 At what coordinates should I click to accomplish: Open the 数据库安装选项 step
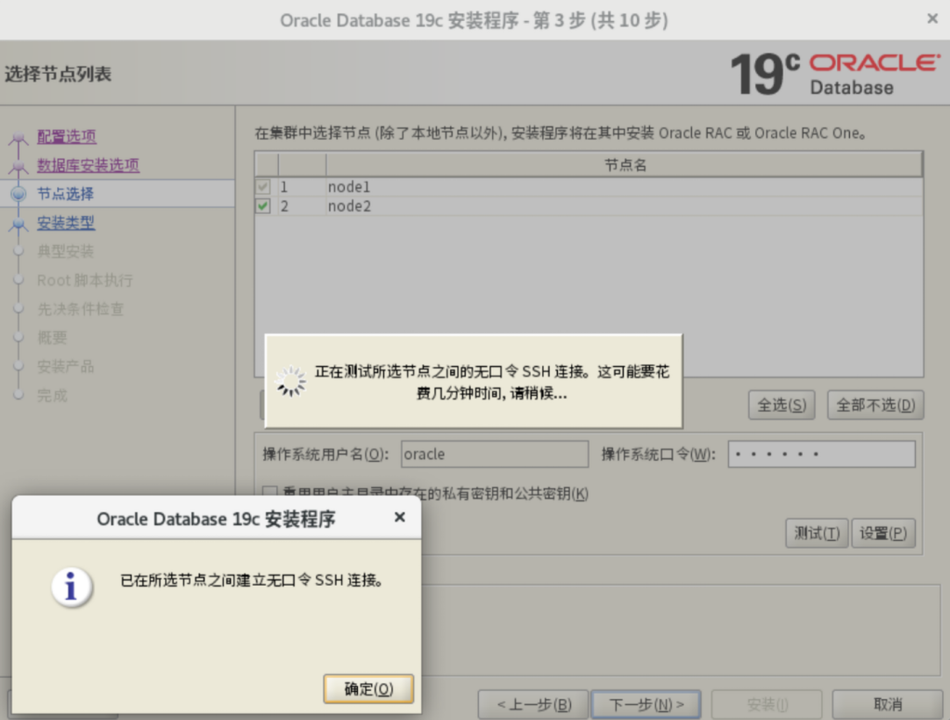tap(88, 165)
